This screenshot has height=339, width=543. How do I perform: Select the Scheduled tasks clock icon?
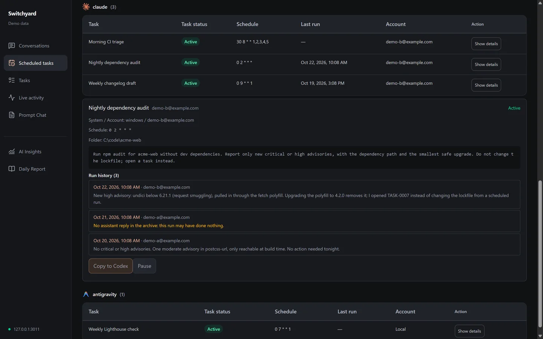12,63
